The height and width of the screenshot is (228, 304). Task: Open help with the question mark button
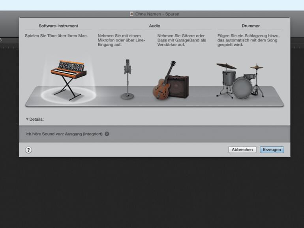pyautogui.click(x=28, y=150)
